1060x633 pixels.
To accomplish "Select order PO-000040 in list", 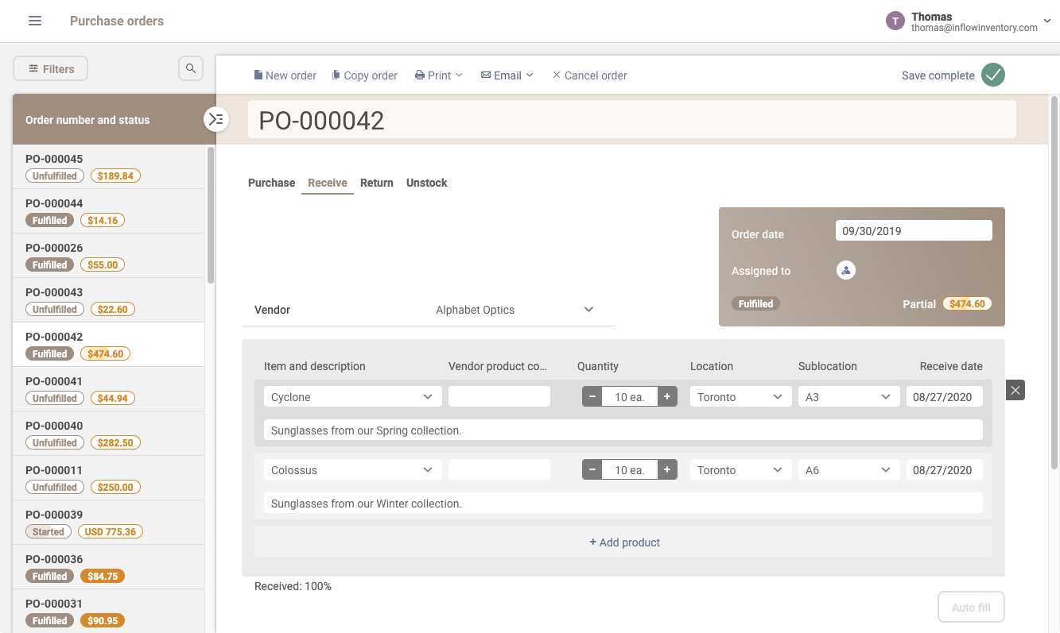I will pyautogui.click(x=109, y=434).
